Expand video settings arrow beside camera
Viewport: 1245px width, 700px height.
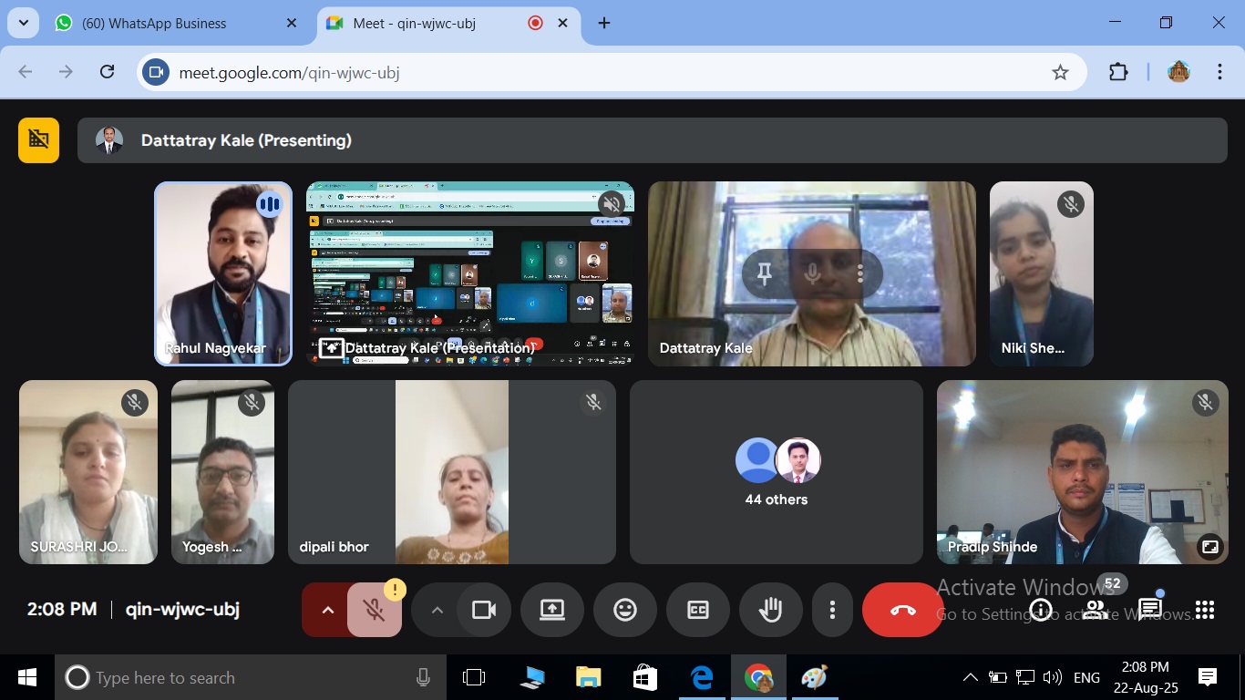[x=437, y=610]
